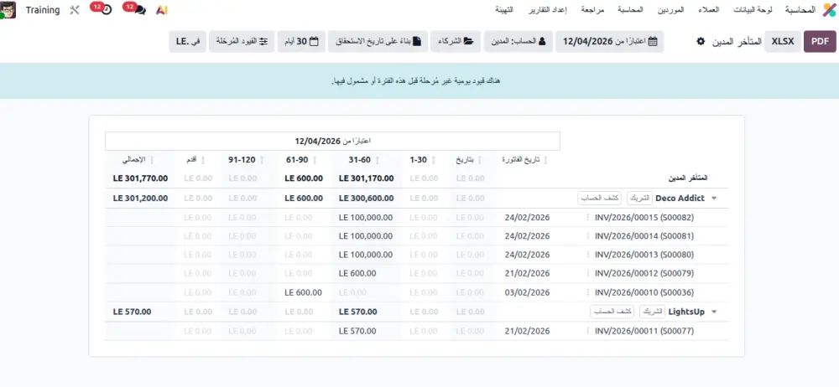Open the activities clock icon
This screenshot has height=387, width=839.
tap(107, 10)
